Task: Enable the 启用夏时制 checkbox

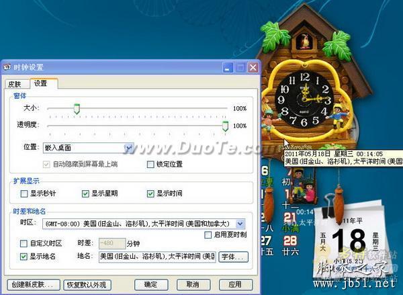Action: (208, 235)
